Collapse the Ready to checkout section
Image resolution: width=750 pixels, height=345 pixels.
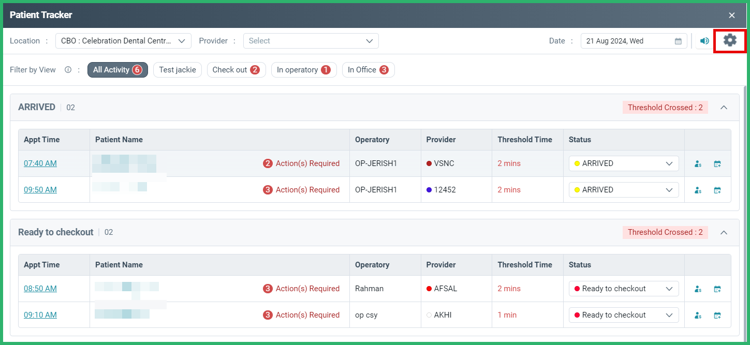(724, 232)
